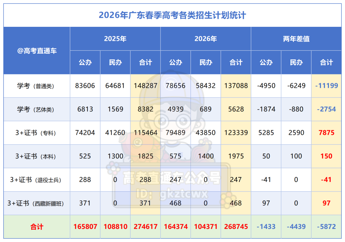Select the 2025年 column group header
This screenshot has height=242, width=345.
click(x=115, y=39)
